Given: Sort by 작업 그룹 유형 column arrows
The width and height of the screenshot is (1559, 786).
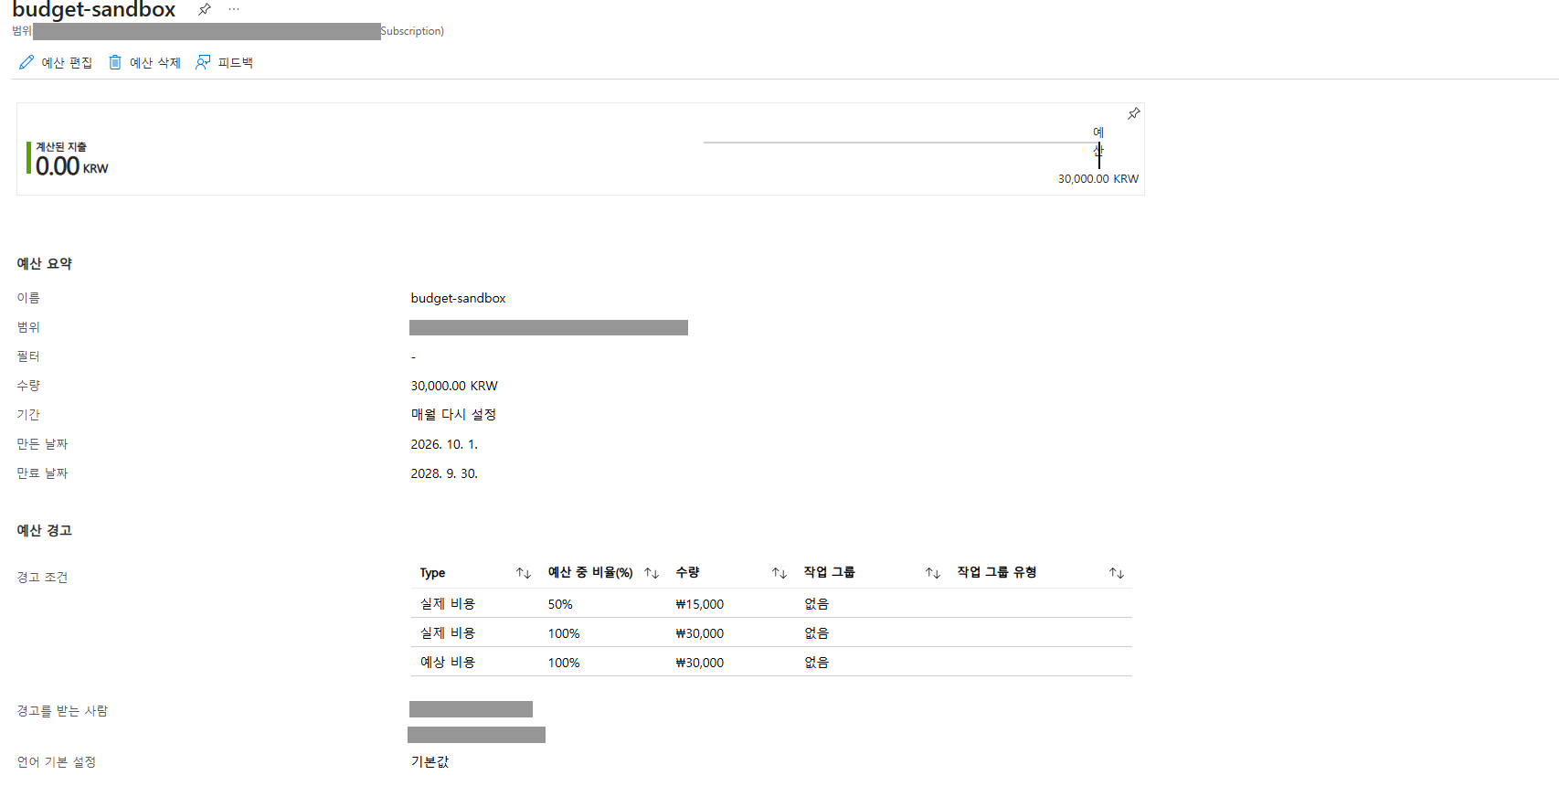Looking at the screenshot, I should 1117,573.
